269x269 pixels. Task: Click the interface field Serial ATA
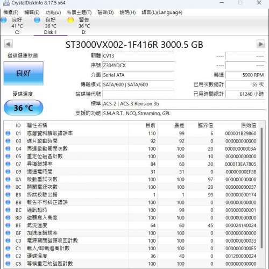point(138,75)
